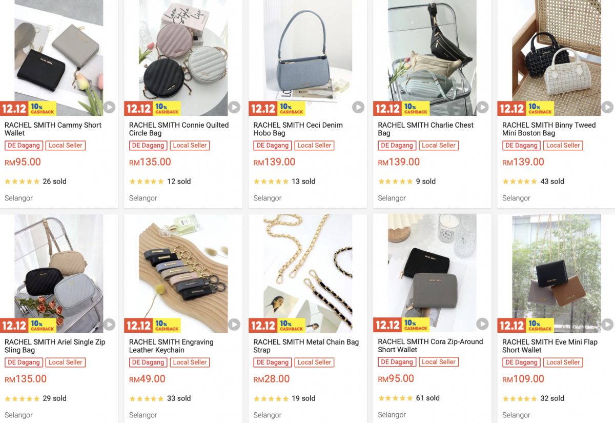Click Local Seller tag under Charlie Chest Bag
The width and height of the screenshot is (615, 423).
pos(439,146)
